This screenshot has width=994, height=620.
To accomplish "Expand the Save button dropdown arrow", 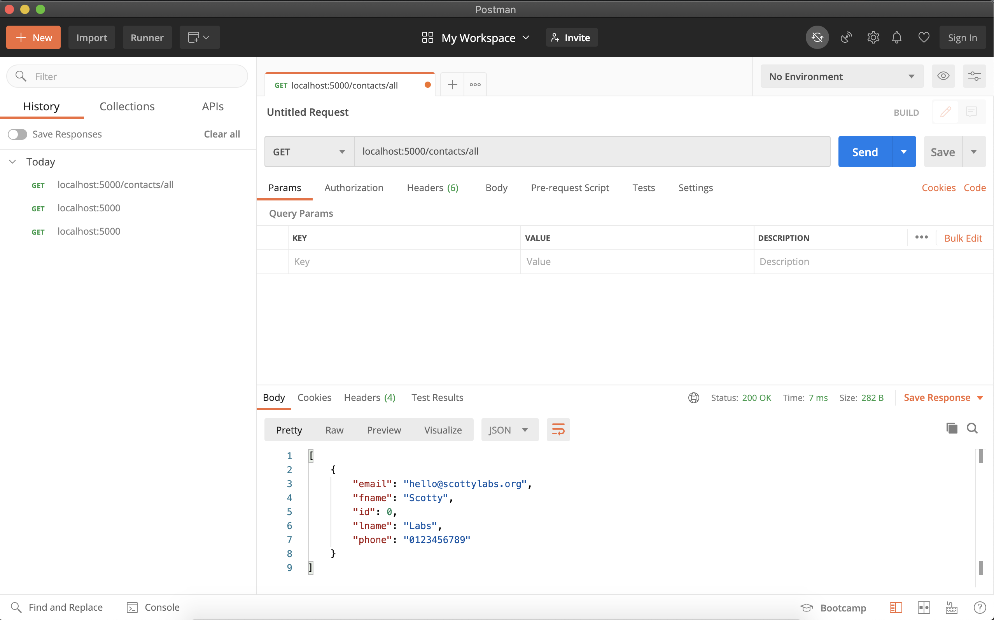I will [973, 152].
